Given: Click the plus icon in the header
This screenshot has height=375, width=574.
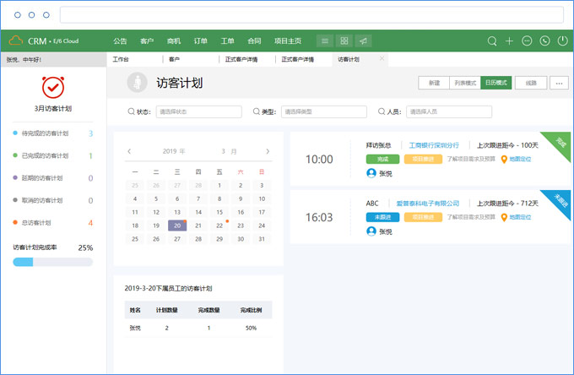Looking at the screenshot, I should tap(509, 41).
